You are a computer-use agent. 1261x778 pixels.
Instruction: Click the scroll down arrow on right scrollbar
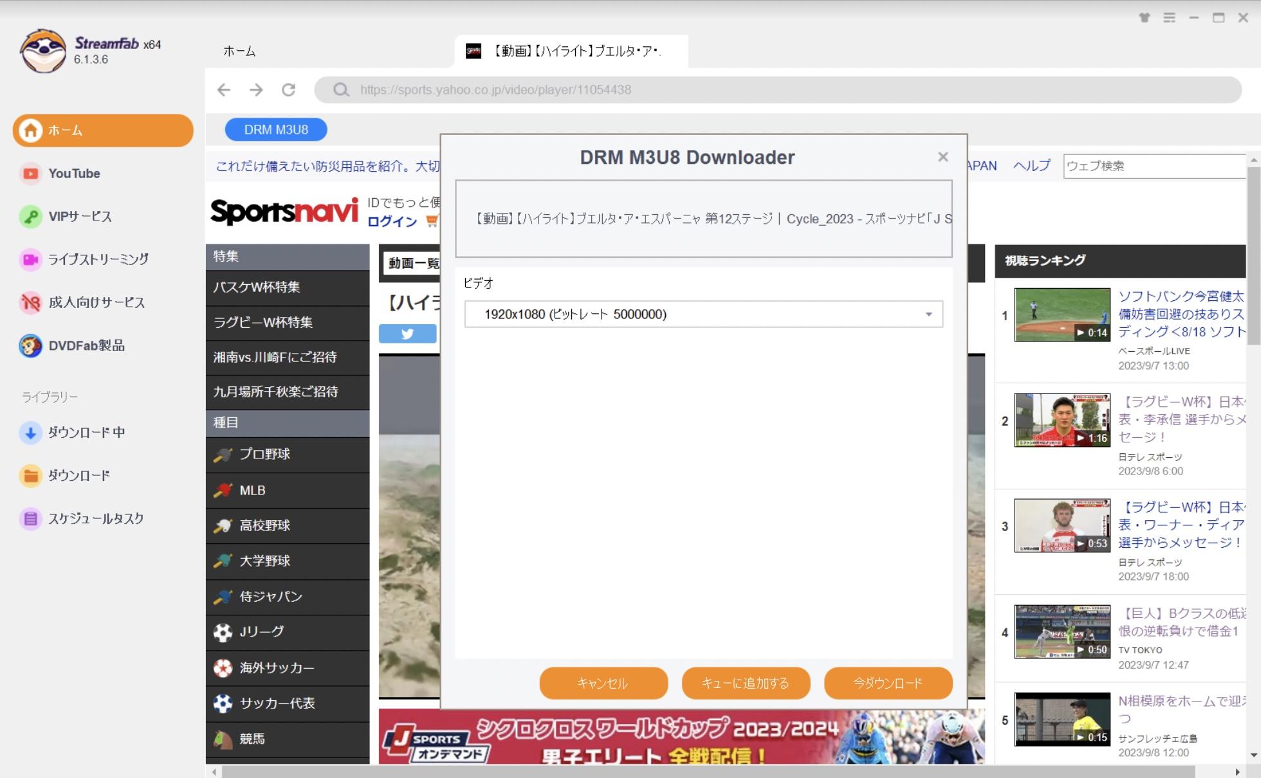(x=1253, y=755)
